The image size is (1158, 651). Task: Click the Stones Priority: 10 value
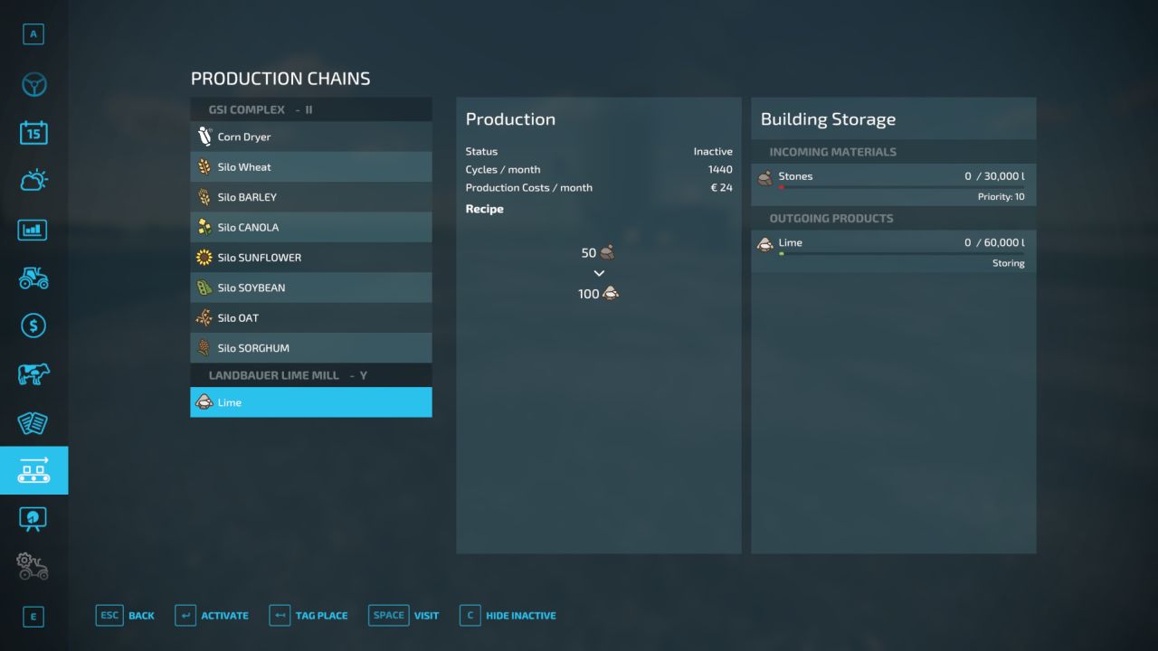(x=1001, y=197)
